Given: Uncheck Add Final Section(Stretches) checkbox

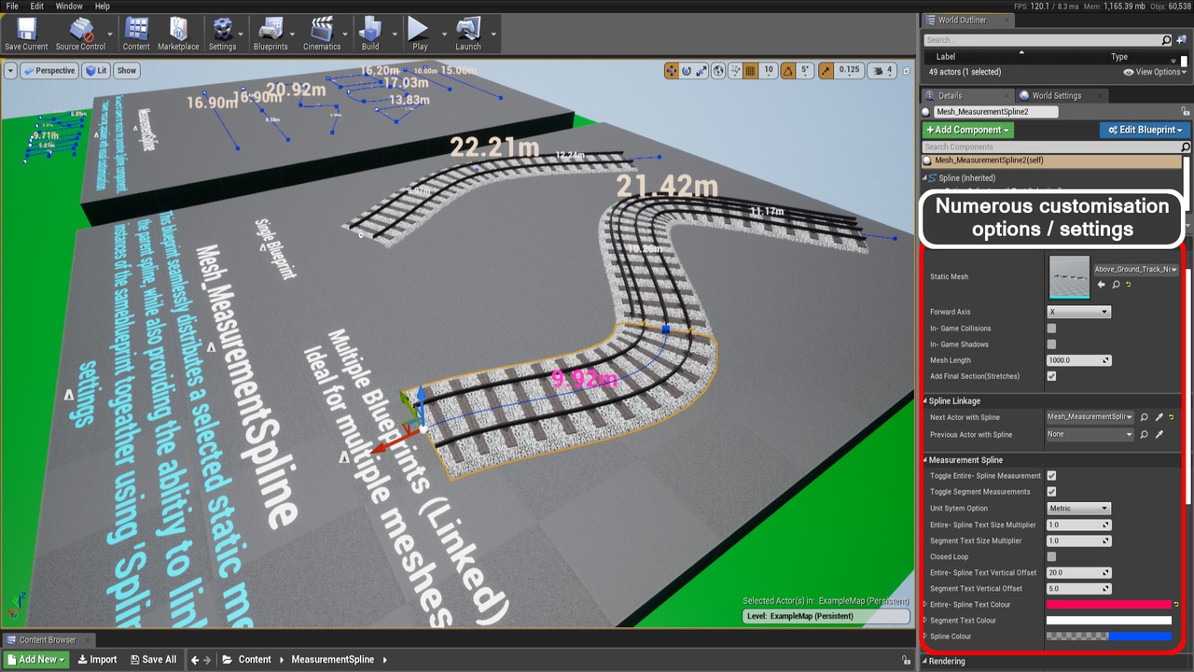Looking at the screenshot, I should (1051, 376).
